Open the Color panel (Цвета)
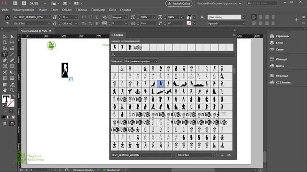Image resolution: width=307 pixels, height=172 pixels. coord(277,66)
